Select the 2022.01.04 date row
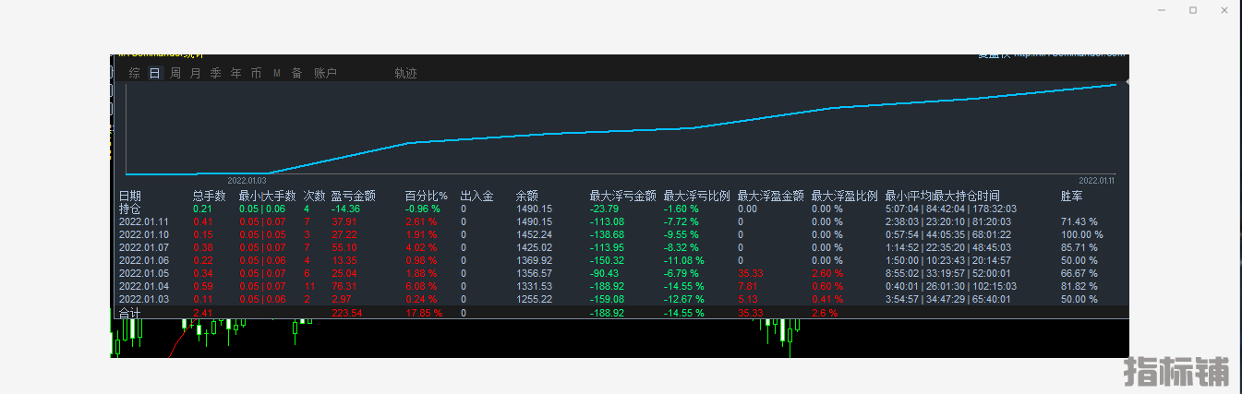This screenshot has width=1242, height=394. tap(143, 286)
